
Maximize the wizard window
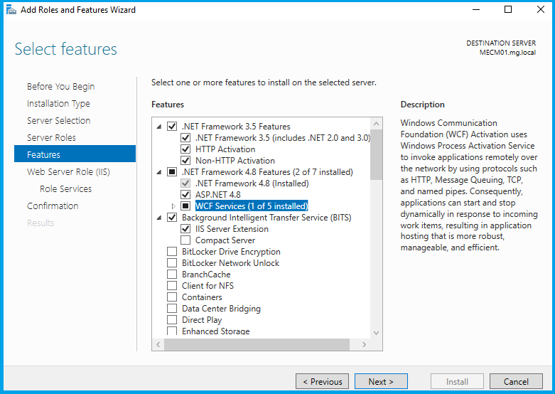click(507, 10)
